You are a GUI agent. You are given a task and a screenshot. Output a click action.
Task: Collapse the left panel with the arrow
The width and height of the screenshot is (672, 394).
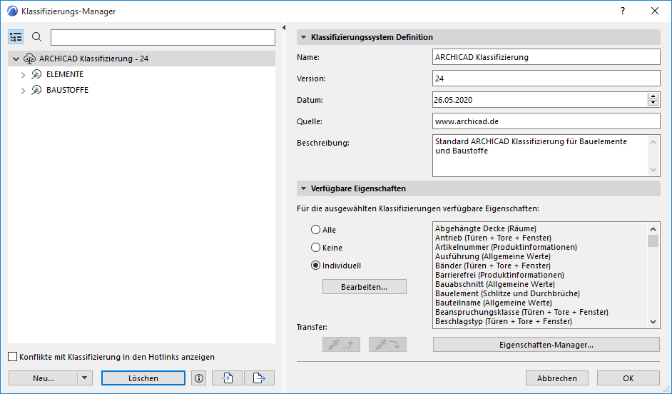click(x=284, y=28)
